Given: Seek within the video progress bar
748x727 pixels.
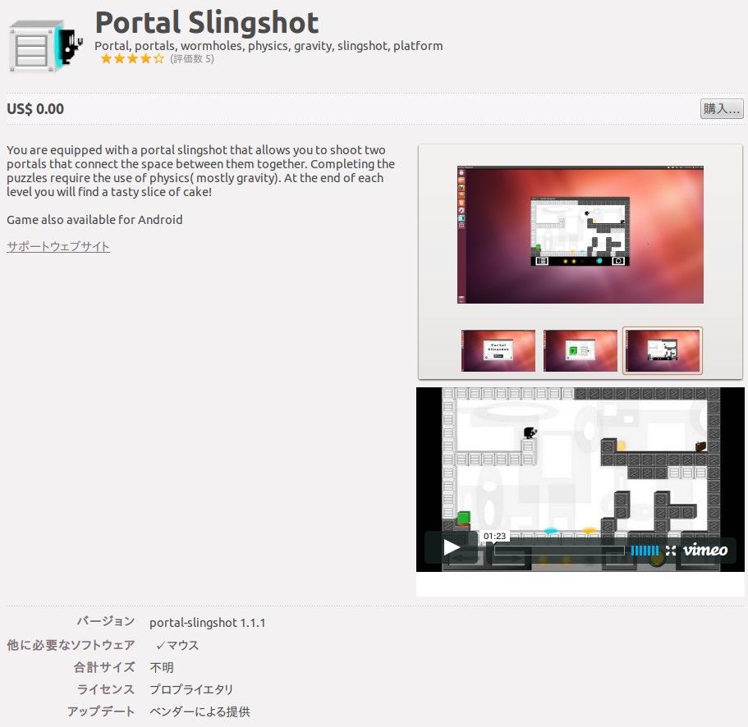Looking at the screenshot, I should [x=558, y=550].
